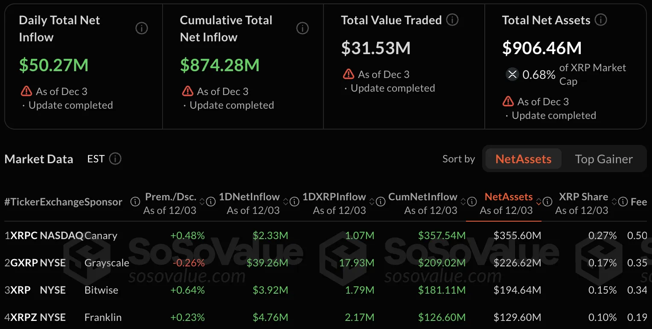Click the XRP token icon beside 0.68%
Viewport: 652px width, 329px height.
pyautogui.click(x=512, y=74)
